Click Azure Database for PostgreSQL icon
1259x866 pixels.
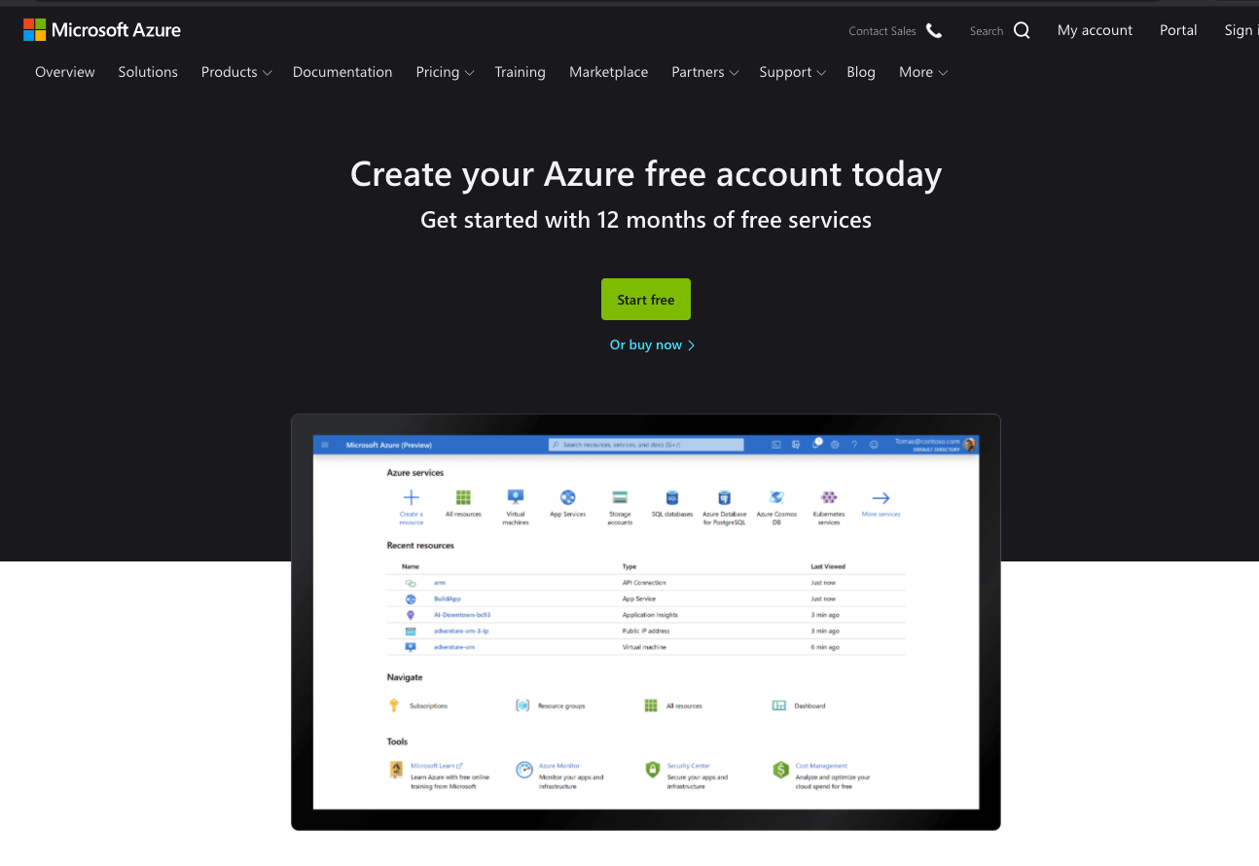(x=724, y=497)
